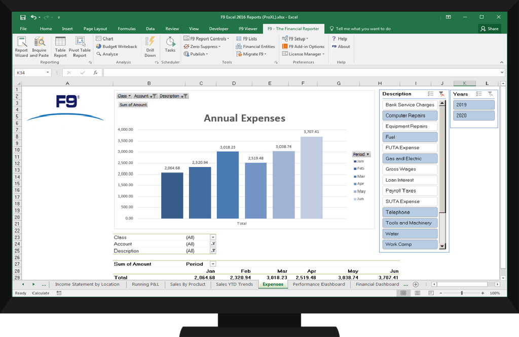Viewport: 519px width, 337px height.
Task: Switch to Page Layout view icon
Action: [x=418, y=293]
